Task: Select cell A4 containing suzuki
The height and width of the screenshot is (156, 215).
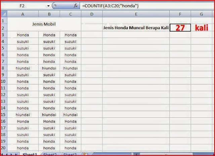Action: [x=23, y=42]
